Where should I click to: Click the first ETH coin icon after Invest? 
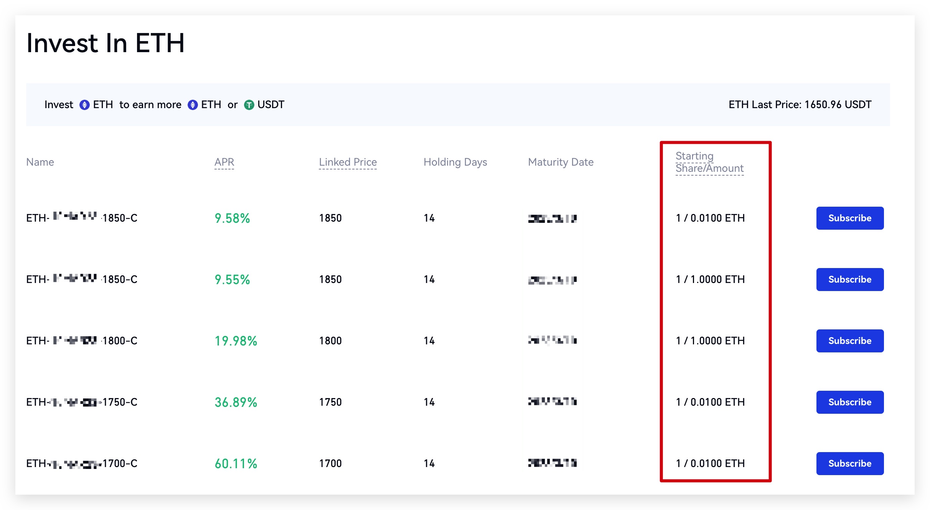click(84, 105)
